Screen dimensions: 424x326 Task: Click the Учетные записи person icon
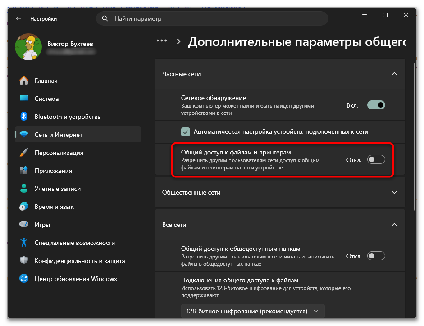point(24,188)
